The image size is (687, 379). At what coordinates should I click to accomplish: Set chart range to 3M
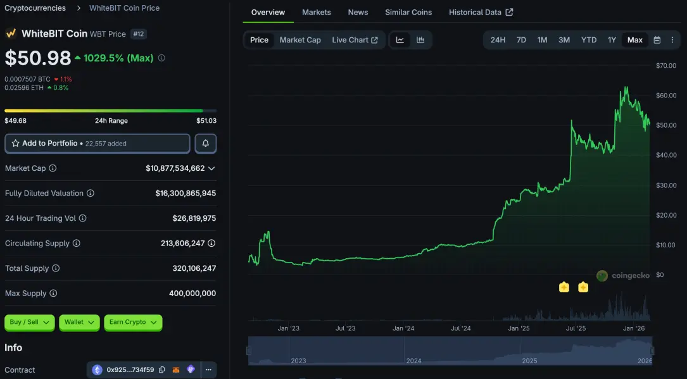[564, 40]
